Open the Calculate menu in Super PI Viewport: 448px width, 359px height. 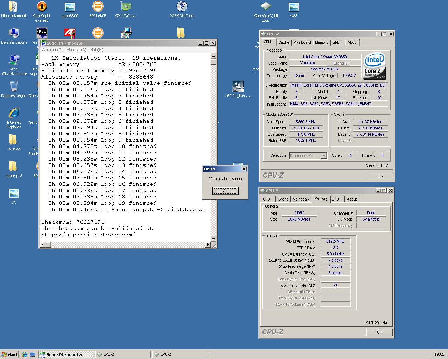pyautogui.click(x=52, y=50)
